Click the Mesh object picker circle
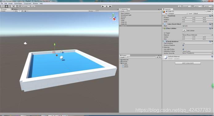The width and height of the screenshot is (214, 116). pos(212,26)
